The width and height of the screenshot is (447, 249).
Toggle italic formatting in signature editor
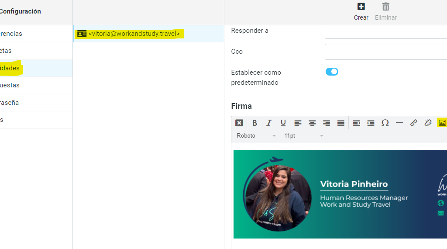coord(269,123)
